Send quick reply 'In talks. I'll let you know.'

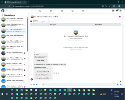pyautogui.click(x=43, y=75)
